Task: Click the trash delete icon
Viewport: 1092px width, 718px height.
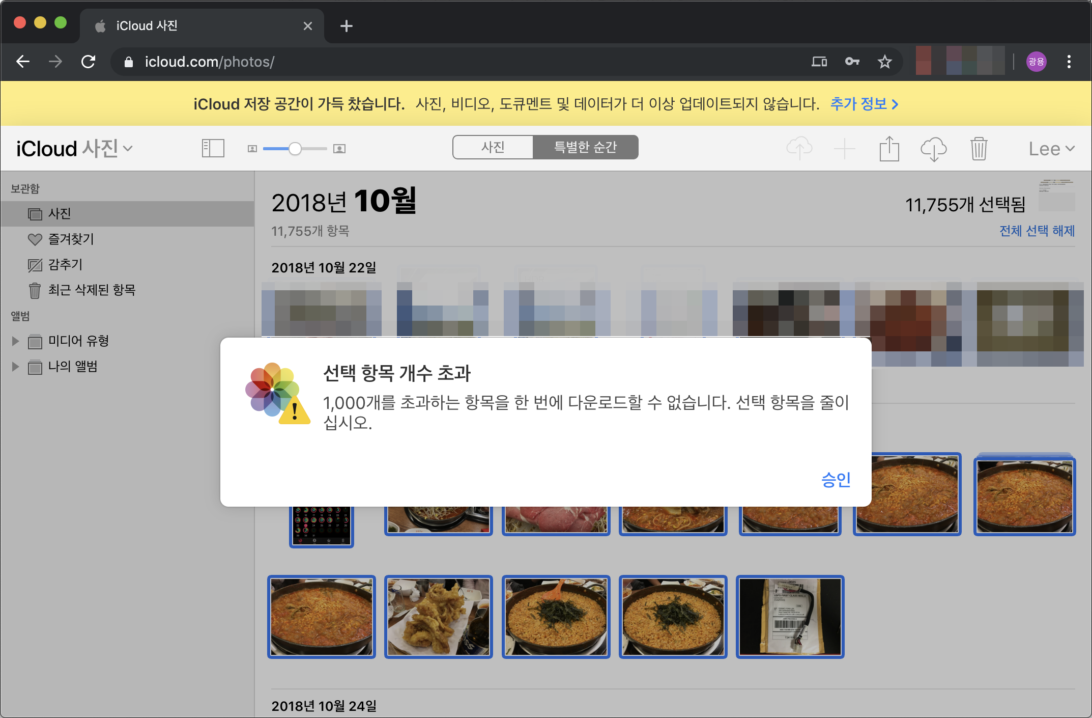Action: pyautogui.click(x=979, y=149)
